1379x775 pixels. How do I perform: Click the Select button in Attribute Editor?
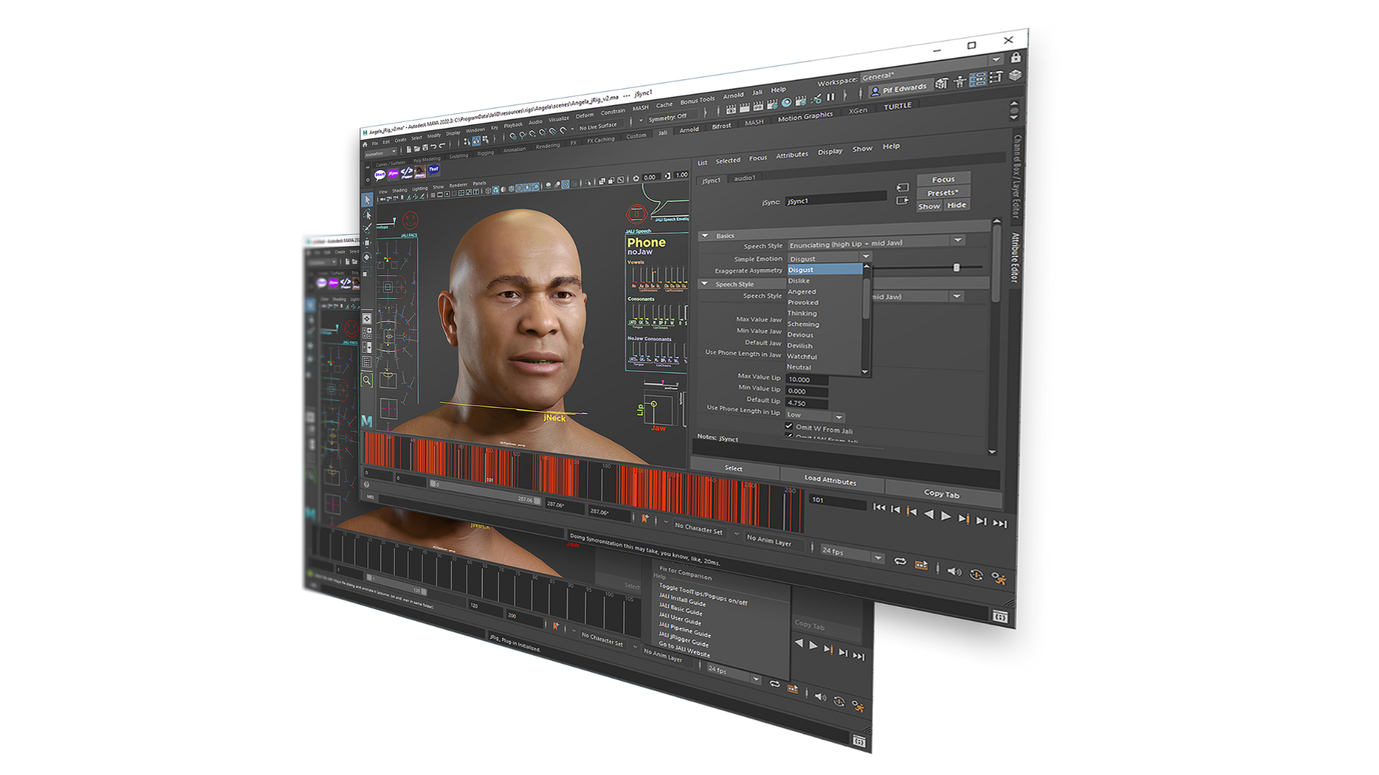point(733,468)
